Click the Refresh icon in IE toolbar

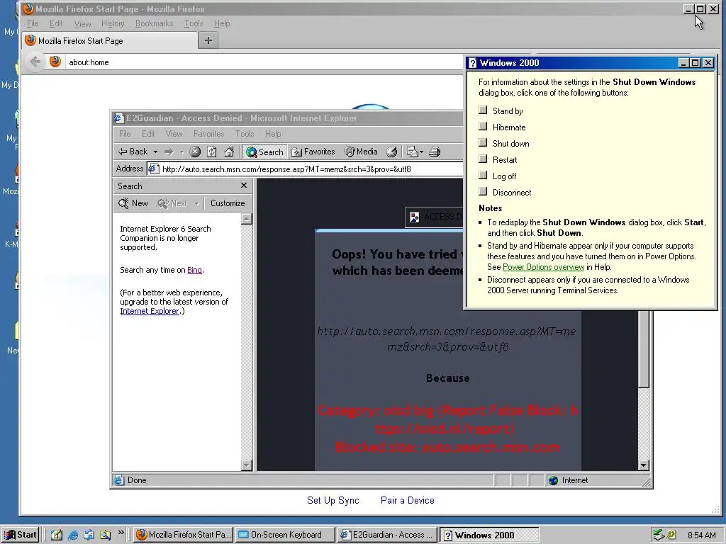tap(211, 152)
